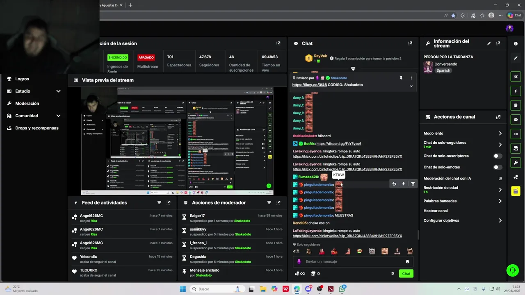Click the Enviar un mensaje input field

tap(353, 261)
